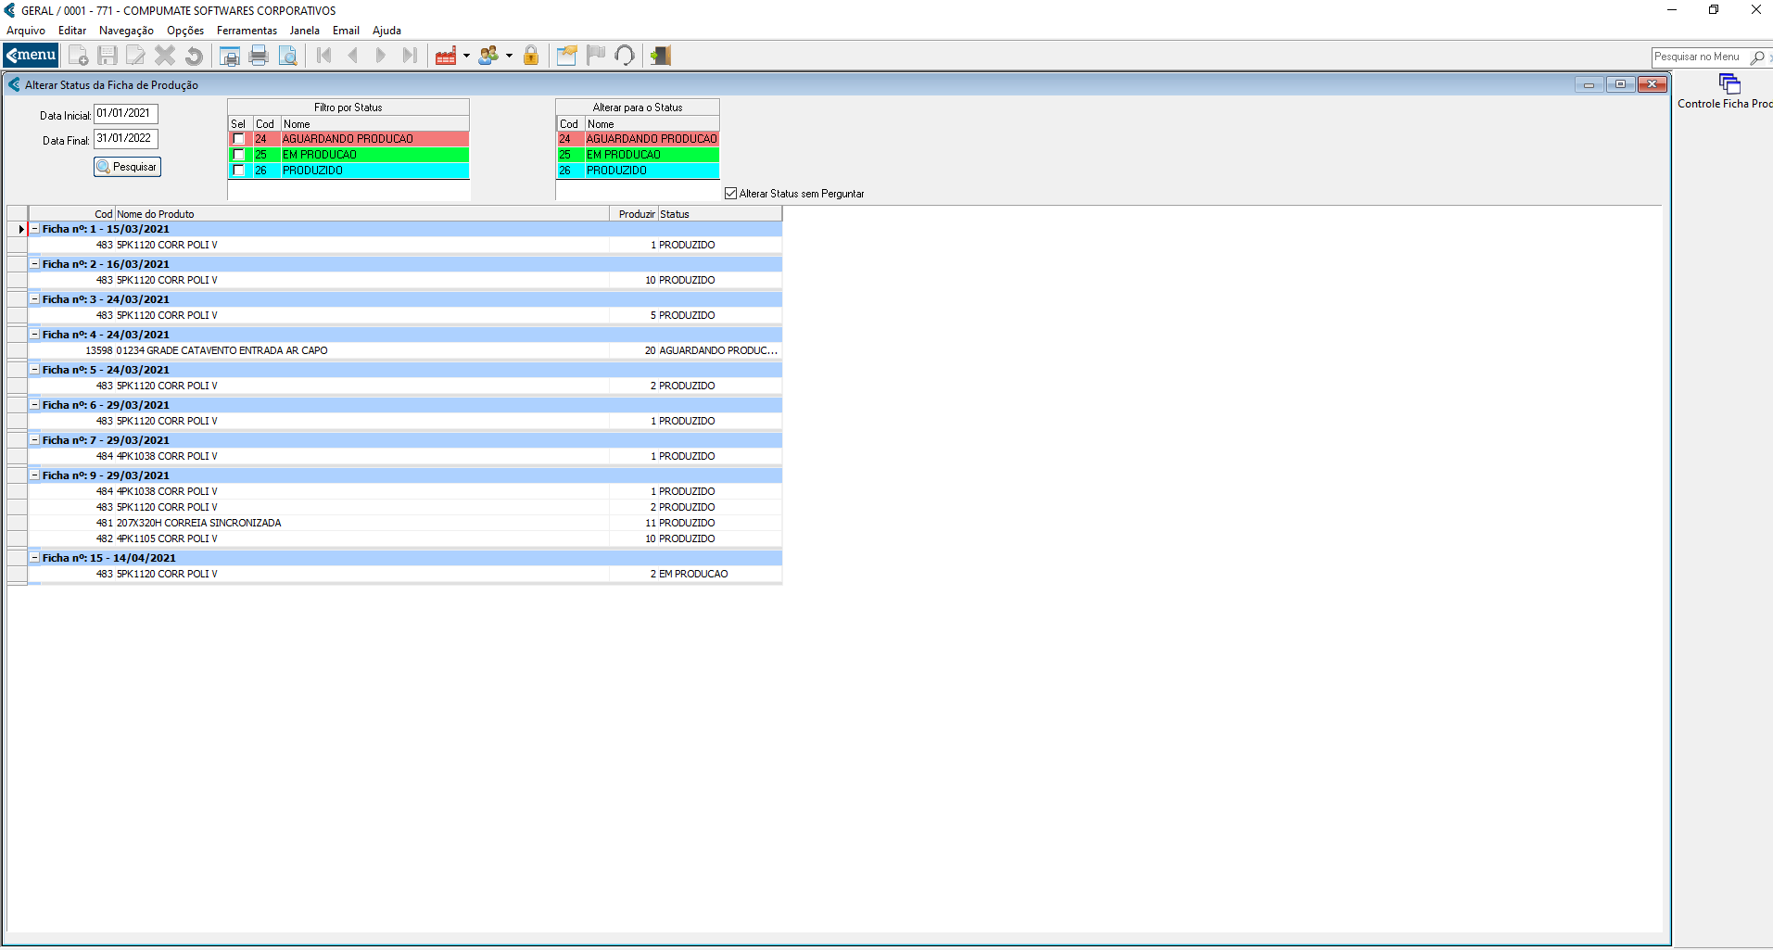Click the window with hand pointer icon
The width and height of the screenshot is (1773, 950).
pyautogui.click(x=567, y=56)
